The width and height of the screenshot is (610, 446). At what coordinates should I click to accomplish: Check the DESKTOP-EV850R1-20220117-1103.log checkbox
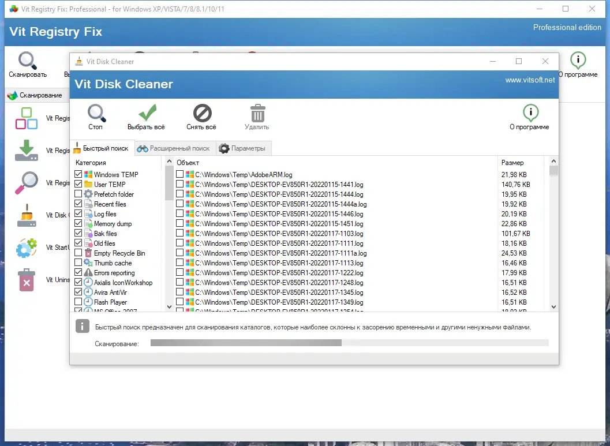[x=179, y=233]
